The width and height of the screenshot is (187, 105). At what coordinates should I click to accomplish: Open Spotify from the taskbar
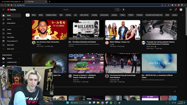[x=111, y=103]
